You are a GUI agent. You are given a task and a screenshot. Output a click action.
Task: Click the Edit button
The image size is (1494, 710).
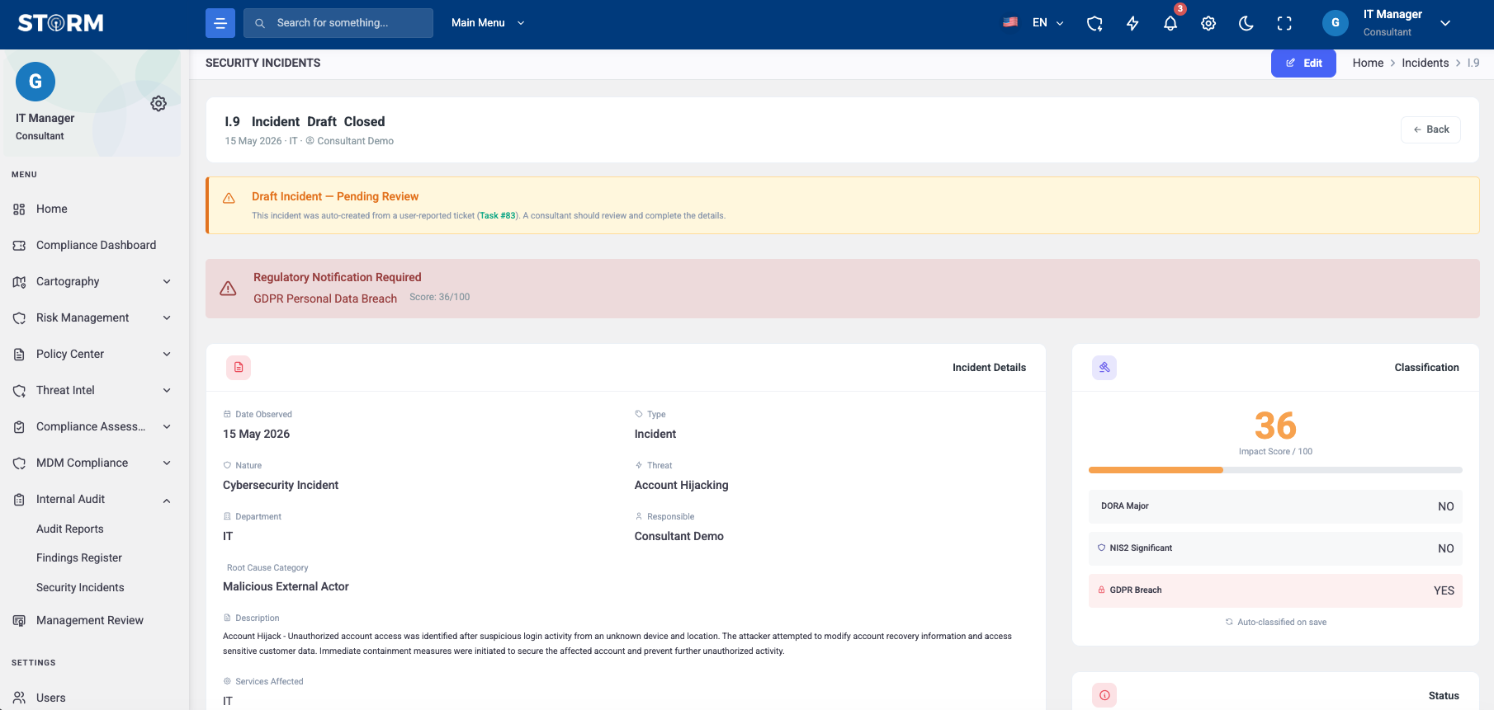point(1303,63)
